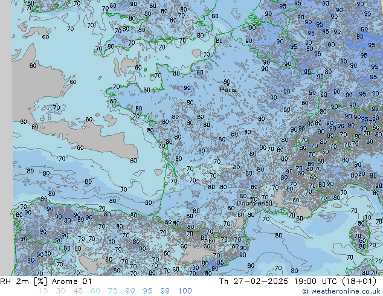Click the legend value 15
The image size is (383, 296).
coord(43,291)
